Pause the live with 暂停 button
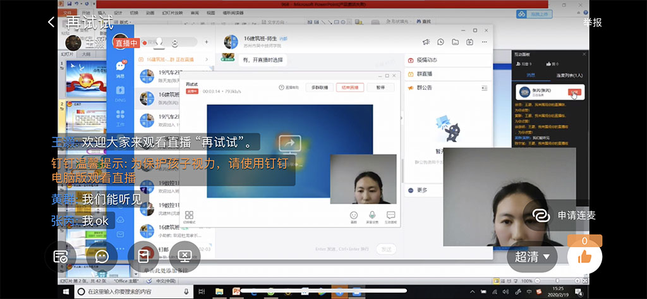The width and height of the screenshot is (647, 299). [380, 88]
